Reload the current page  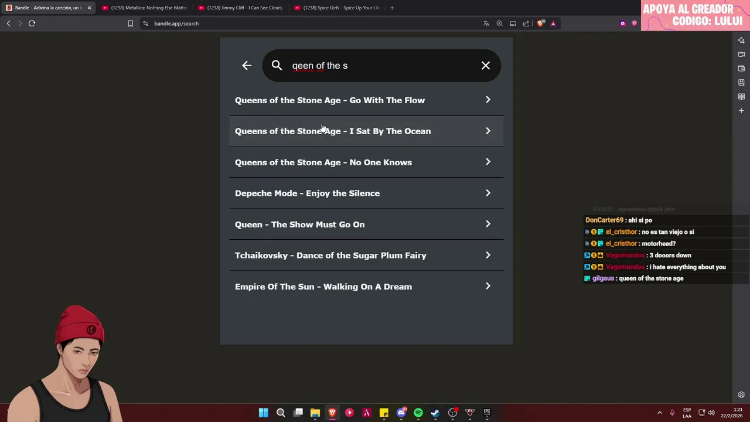point(32,23)
